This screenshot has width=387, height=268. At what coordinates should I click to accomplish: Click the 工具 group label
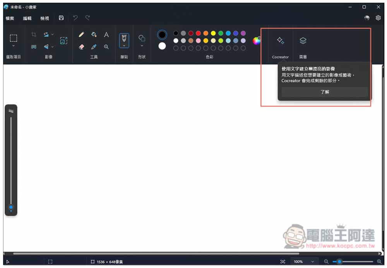[94, 57]
